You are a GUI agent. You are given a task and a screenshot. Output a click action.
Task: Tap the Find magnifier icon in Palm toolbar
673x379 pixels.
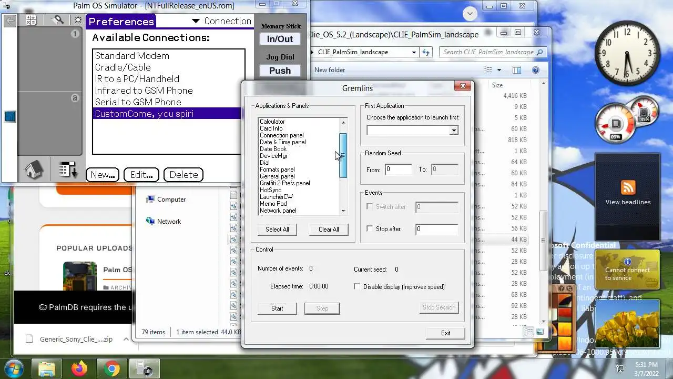58,20
